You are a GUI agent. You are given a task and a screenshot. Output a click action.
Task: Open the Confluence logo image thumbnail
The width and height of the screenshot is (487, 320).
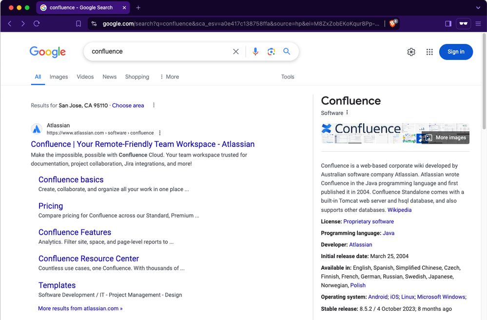pyautogui.click(x=361, y=128)
